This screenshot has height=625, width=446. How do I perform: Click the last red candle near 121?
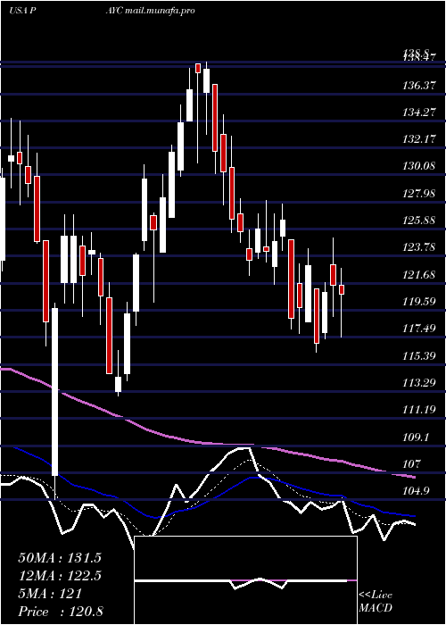(342, 289)
